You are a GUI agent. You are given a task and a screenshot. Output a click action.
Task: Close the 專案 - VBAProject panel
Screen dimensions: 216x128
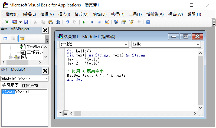(45, 30)
